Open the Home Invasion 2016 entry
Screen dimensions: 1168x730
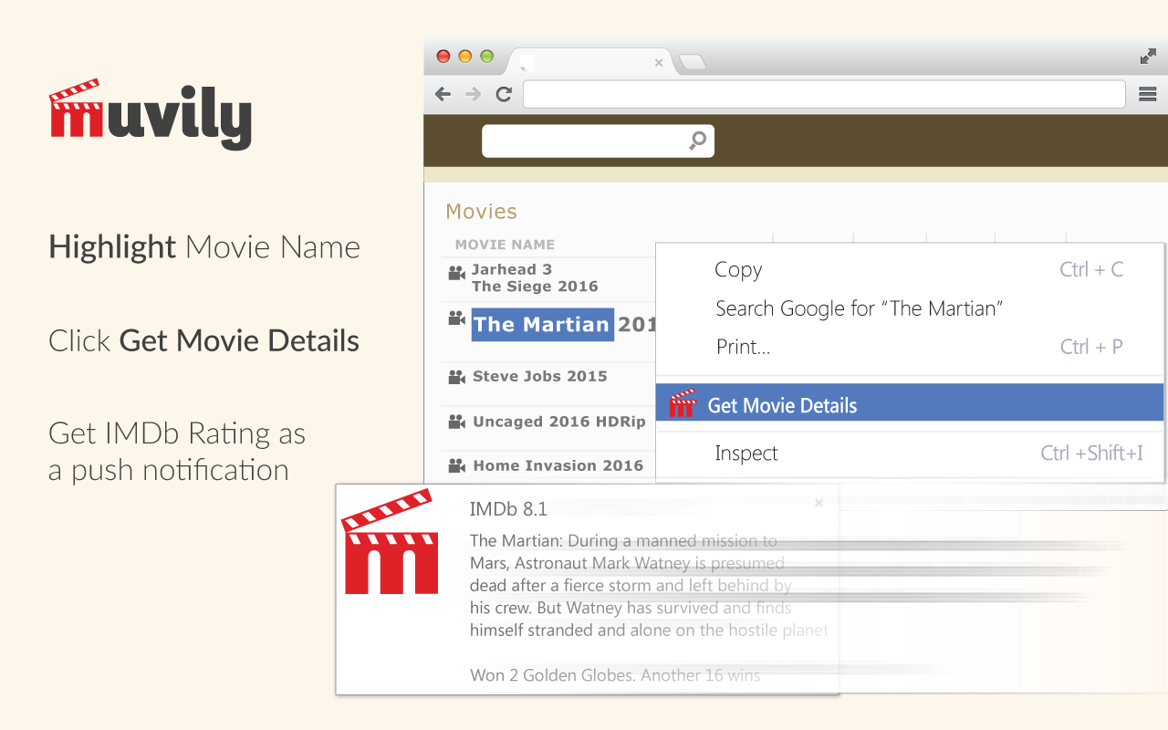pos(558,465)
